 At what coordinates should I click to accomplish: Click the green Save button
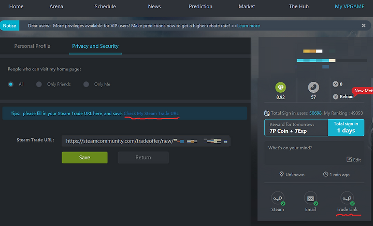84,158
